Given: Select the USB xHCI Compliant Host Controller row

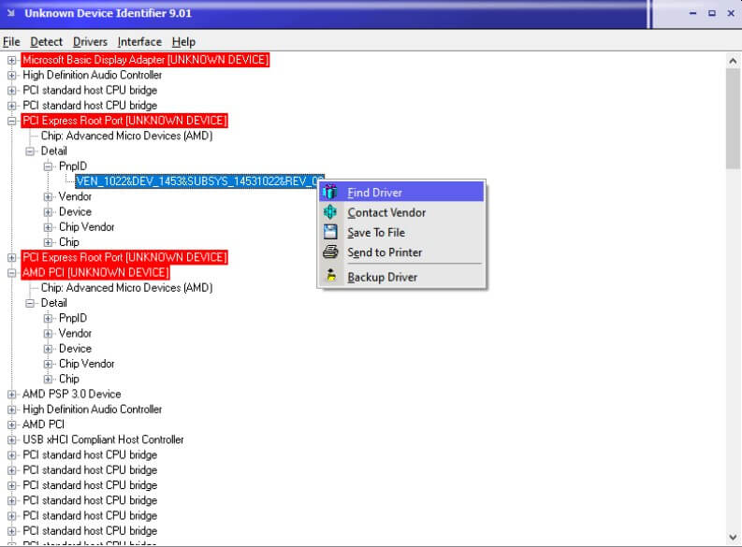Looking at the screenshot, I should click(x=103, y=439).
